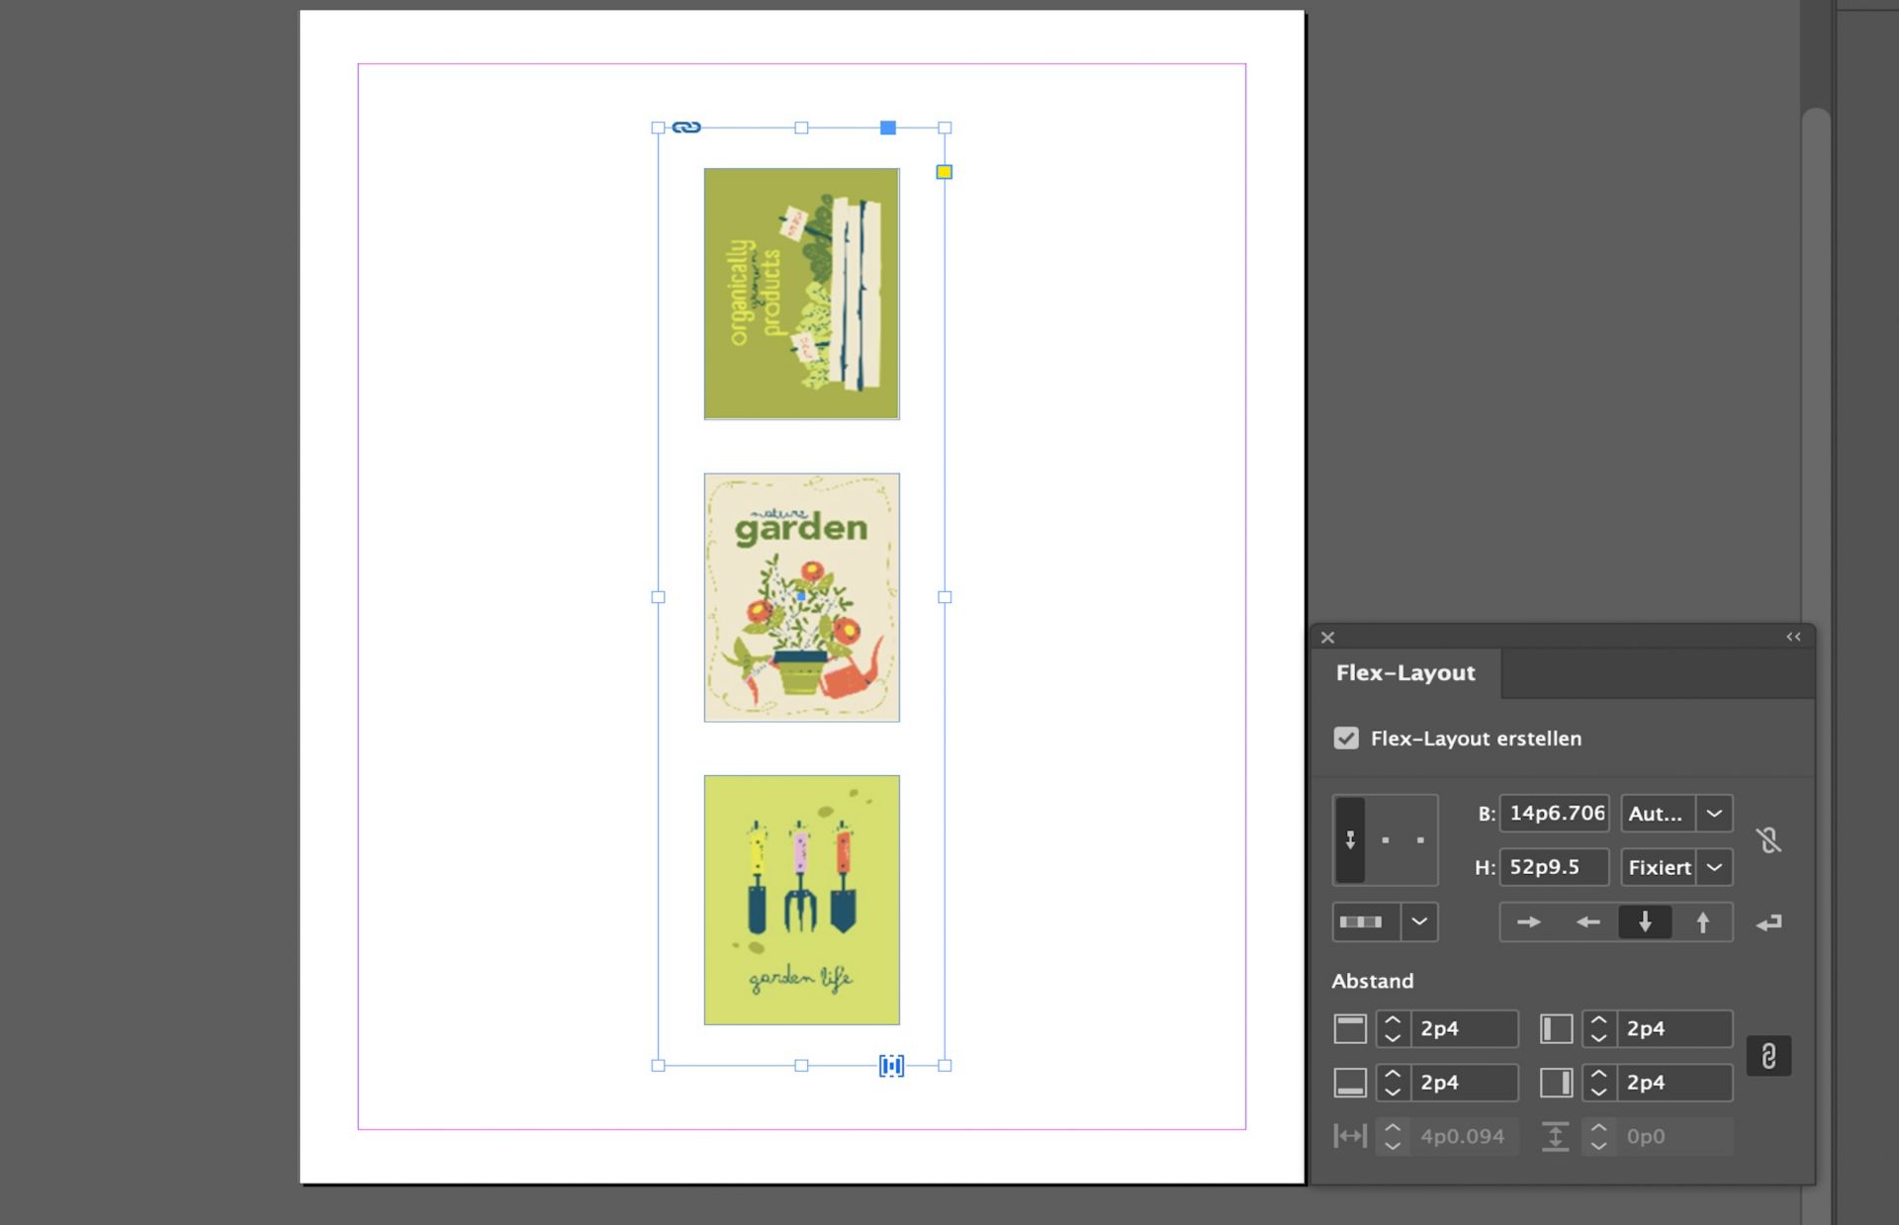Select the leftward flex direction arrow
Screen dimensions: 1899x1225
tap(1587, 921)
